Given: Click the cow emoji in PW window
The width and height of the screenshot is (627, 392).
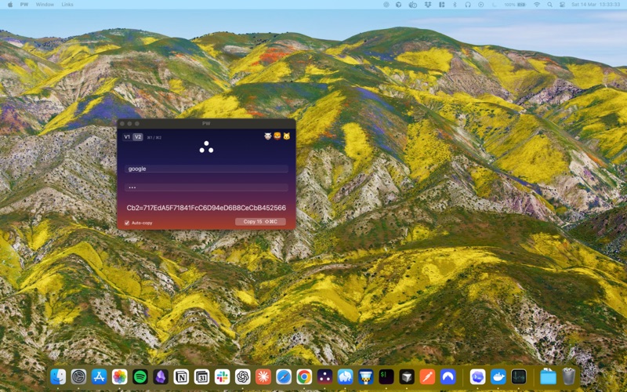Looking at the screenshot, I should 267,136.
